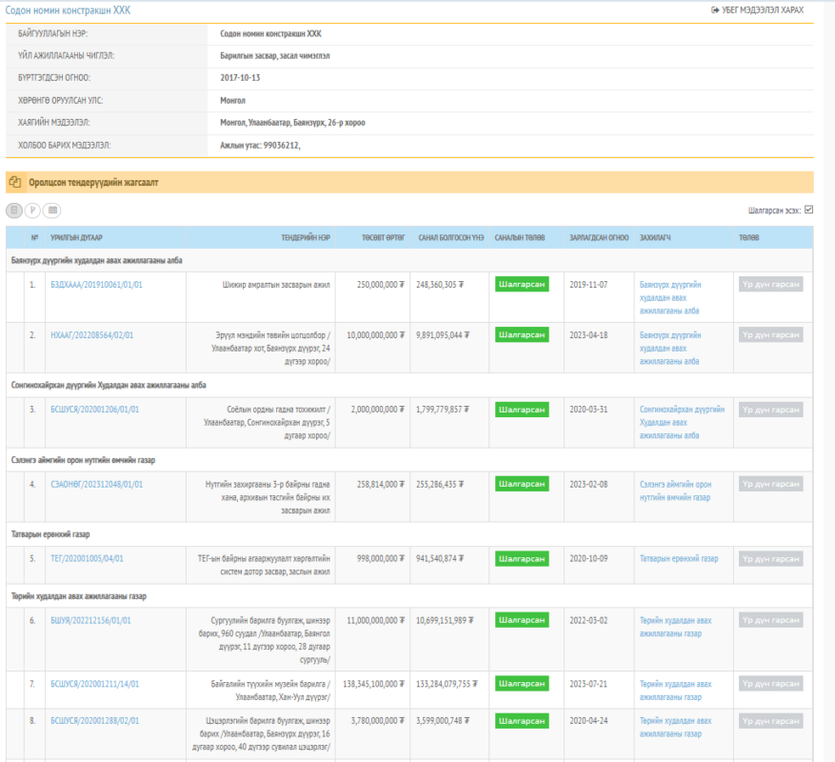This screenshot has height=762, width=835.
Task: Open tender БЗДХААА/201910061/01/01
Action: [96, 285]
